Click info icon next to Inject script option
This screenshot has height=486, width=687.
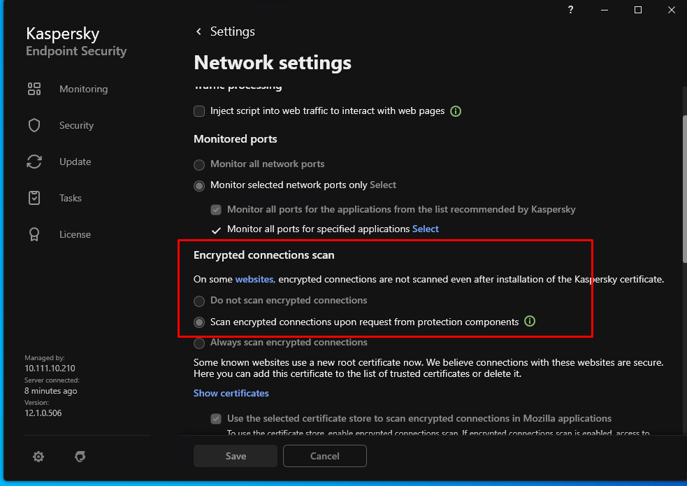(456, 111)
